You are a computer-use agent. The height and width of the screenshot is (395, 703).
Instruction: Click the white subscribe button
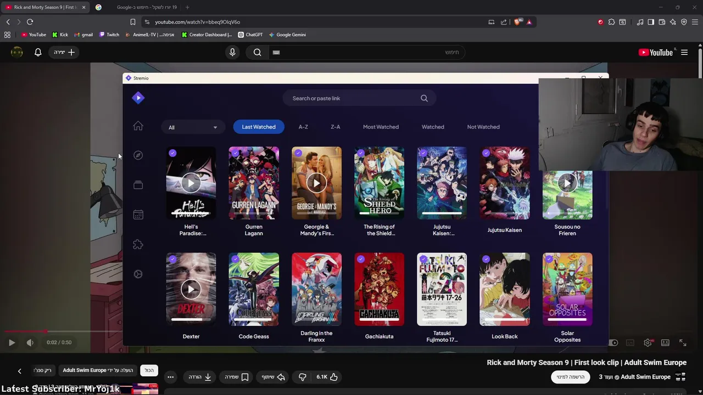pyautogui.click(x=571, y=377)
